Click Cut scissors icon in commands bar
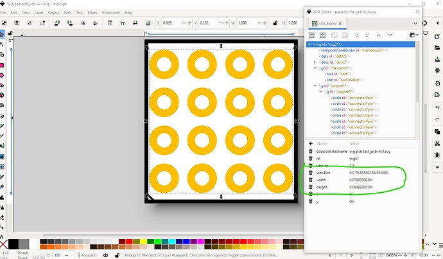443x259 pixels. pyautogui.click(x=437, y=143)
